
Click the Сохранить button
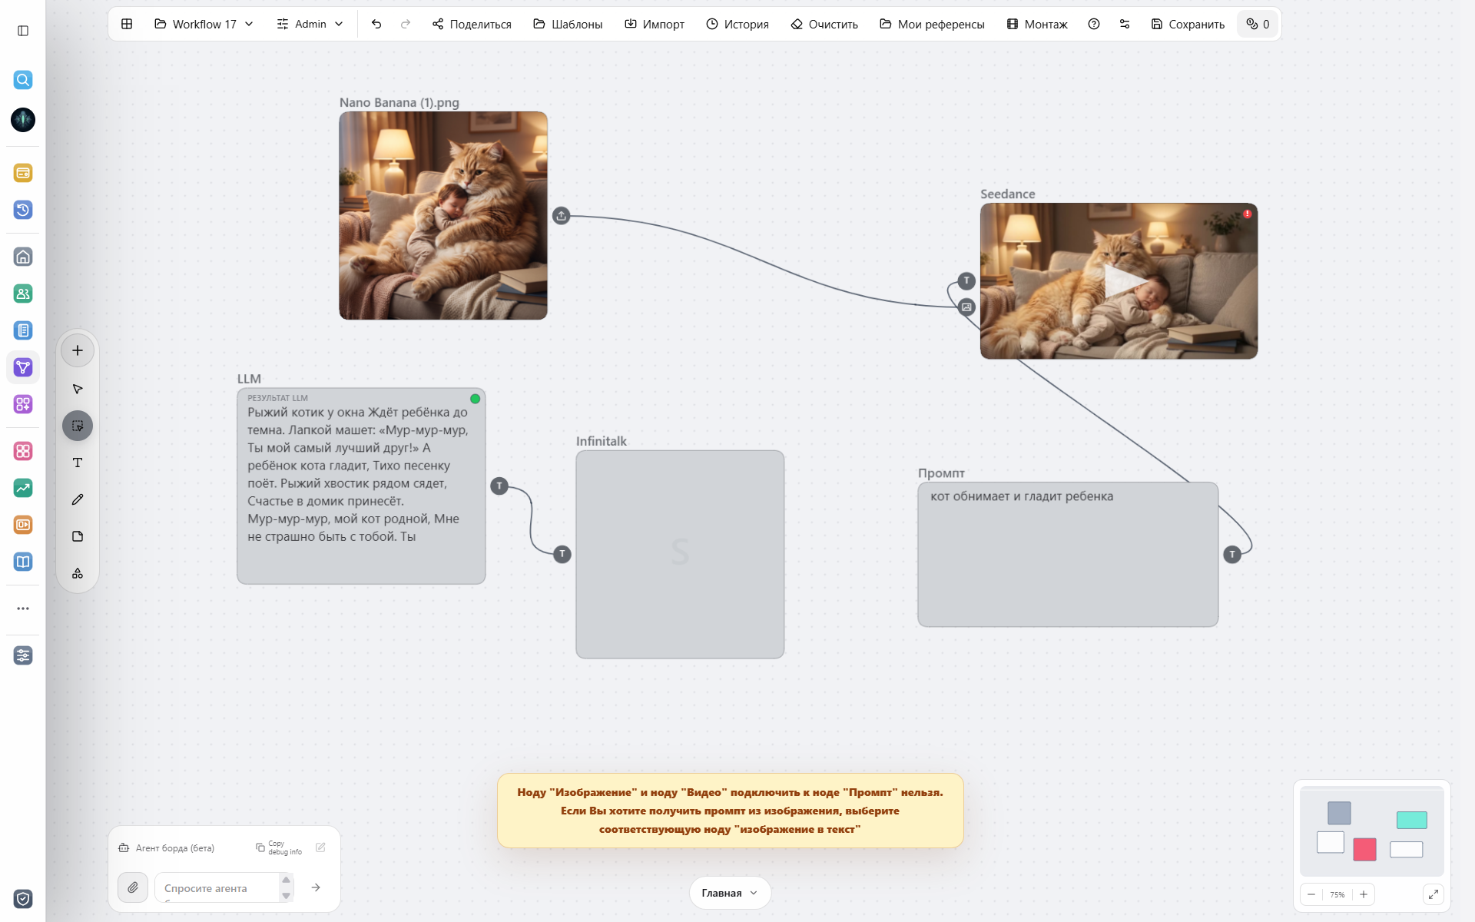coord(1188,24)
